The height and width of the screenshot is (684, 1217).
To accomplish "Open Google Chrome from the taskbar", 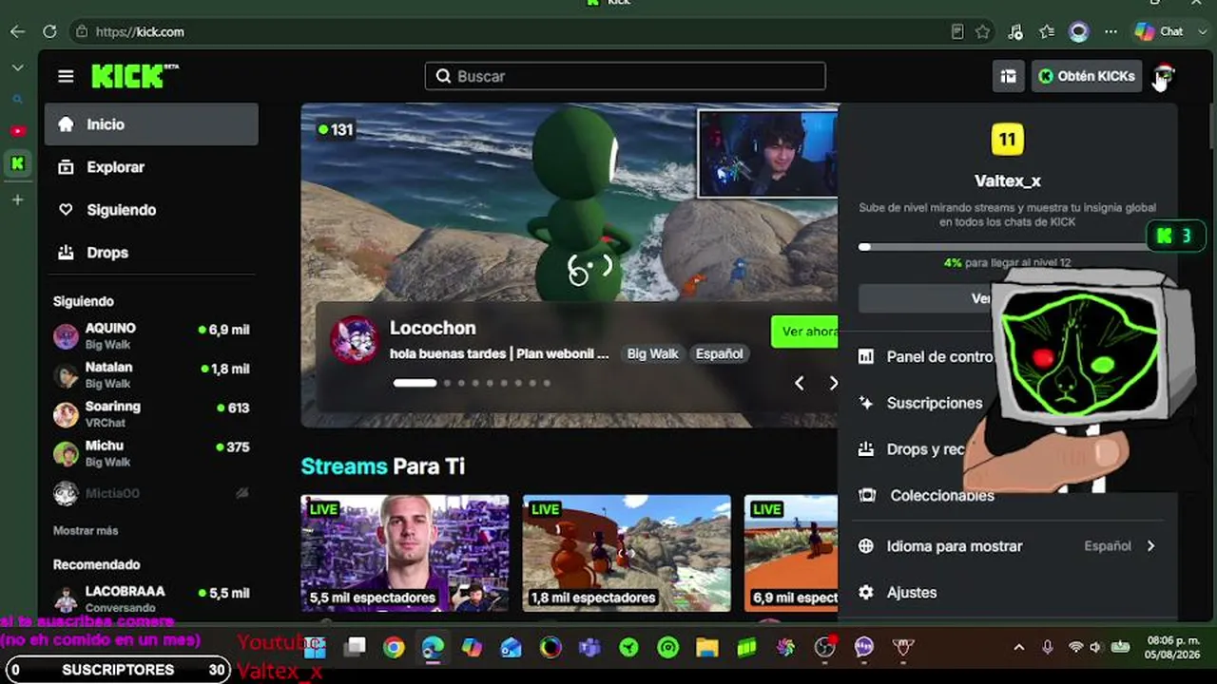I will click(394, 648).
